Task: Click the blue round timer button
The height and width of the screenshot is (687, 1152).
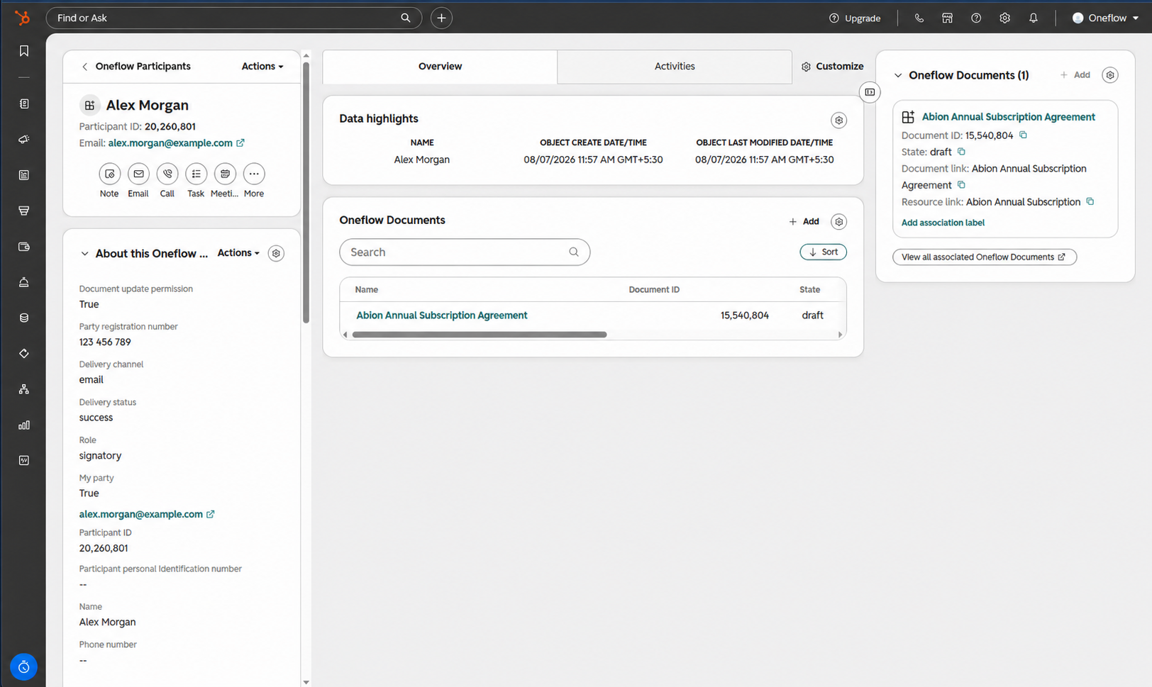Action: [x=23, y=666]
